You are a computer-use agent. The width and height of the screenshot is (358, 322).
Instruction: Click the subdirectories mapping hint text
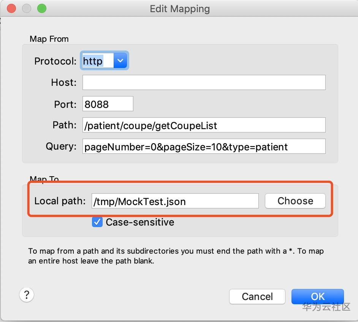(176, 256)
